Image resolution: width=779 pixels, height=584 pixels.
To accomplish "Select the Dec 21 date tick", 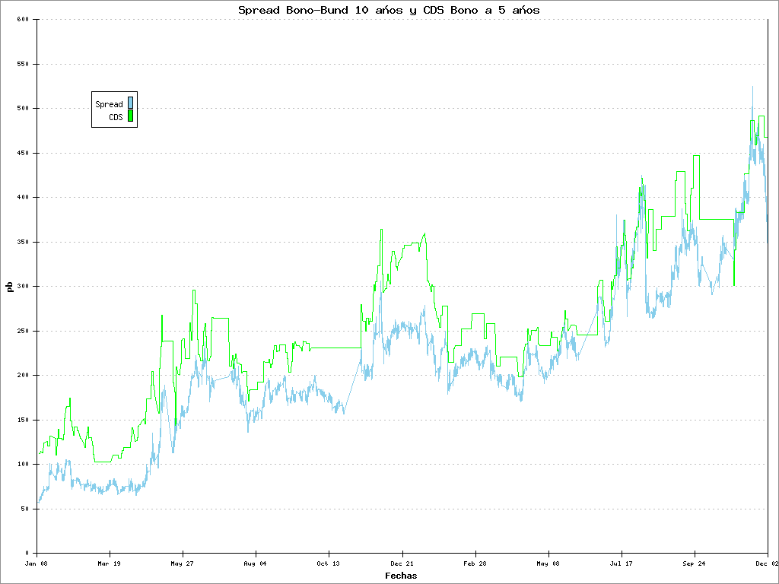I will point(402,564).
